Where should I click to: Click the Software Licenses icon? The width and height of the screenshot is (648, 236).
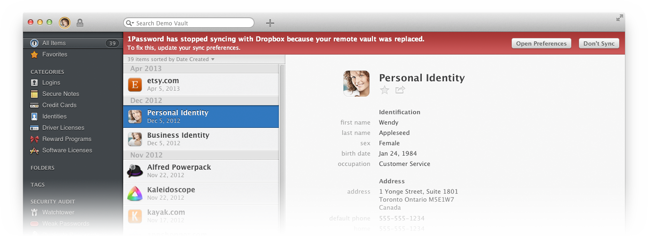[x=34, y=150]
